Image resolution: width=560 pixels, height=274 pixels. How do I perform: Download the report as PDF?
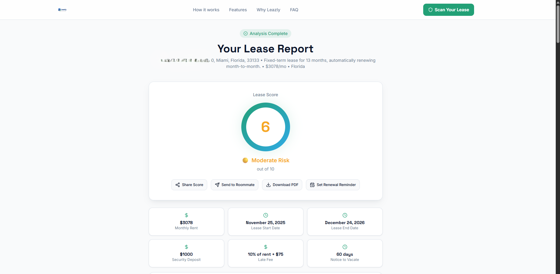point(282,185)
